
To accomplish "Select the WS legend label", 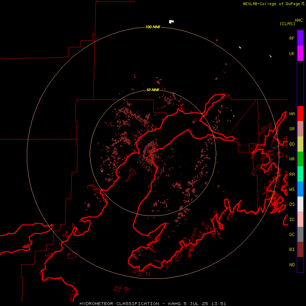I will [x=292, y=189].
